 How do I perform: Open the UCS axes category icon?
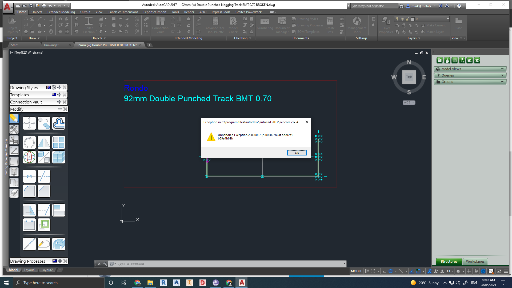click(14, 151)
